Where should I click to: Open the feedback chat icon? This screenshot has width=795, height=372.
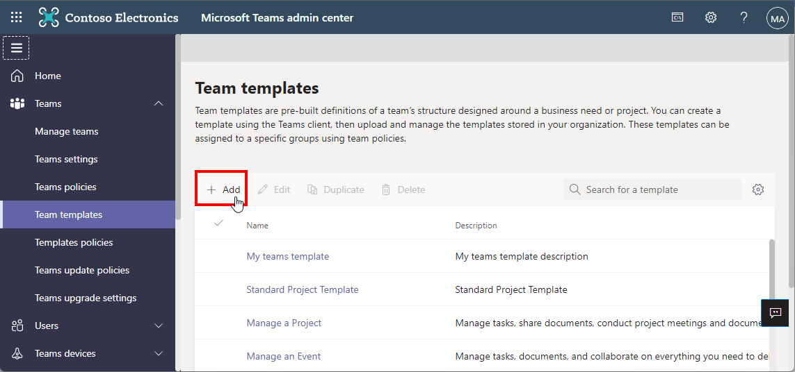[x=776, y=313]
